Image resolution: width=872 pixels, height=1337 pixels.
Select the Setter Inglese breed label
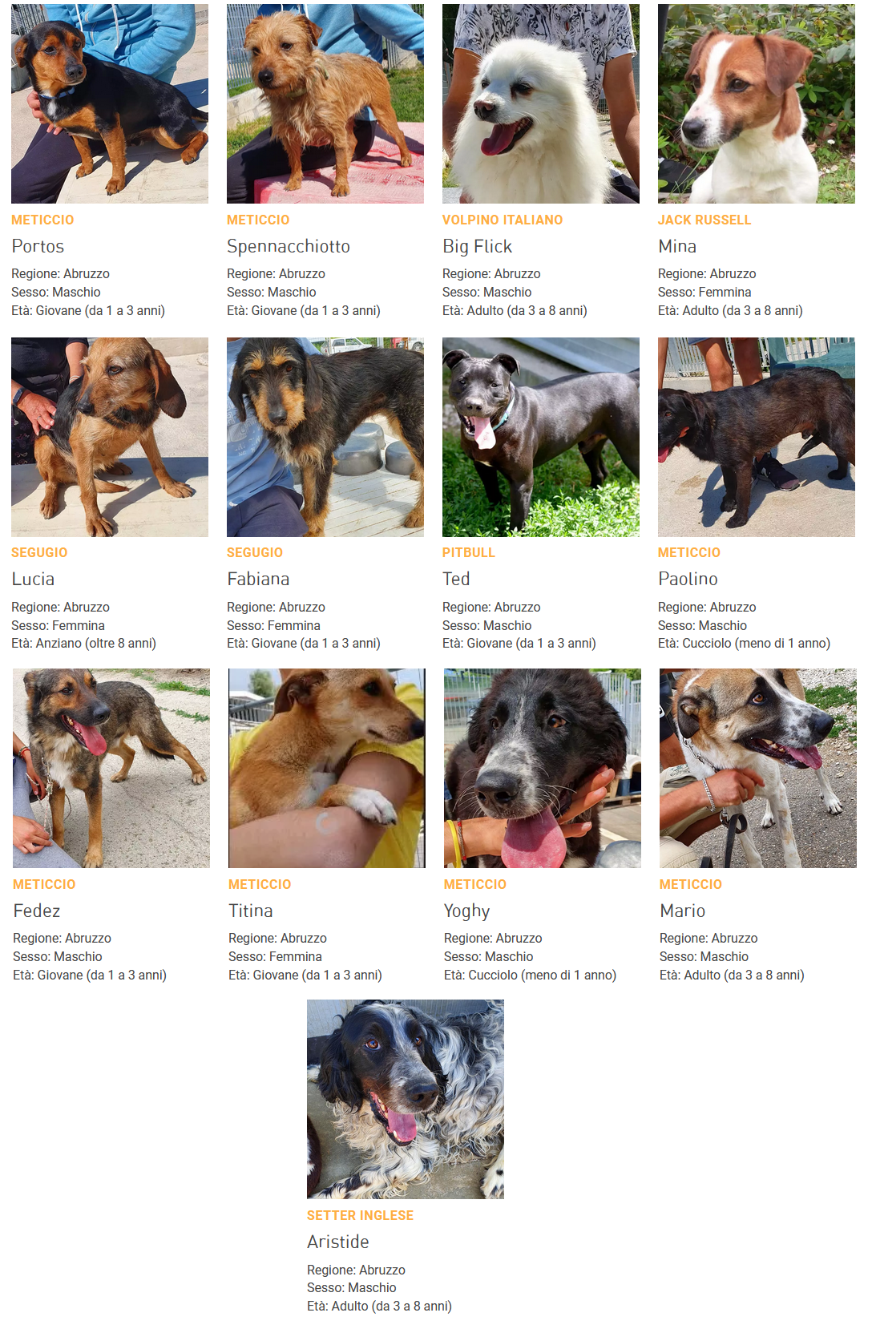tap(360, 1215)
